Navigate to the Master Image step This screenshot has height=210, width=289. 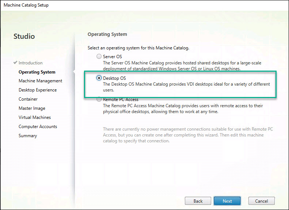(x=32, y=108)
